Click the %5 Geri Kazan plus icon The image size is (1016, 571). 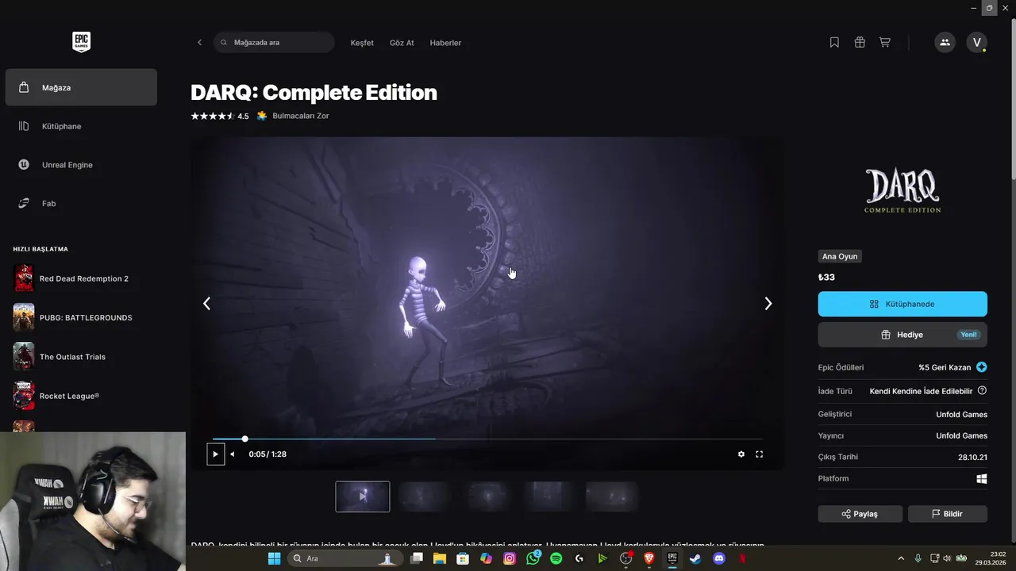982,367
